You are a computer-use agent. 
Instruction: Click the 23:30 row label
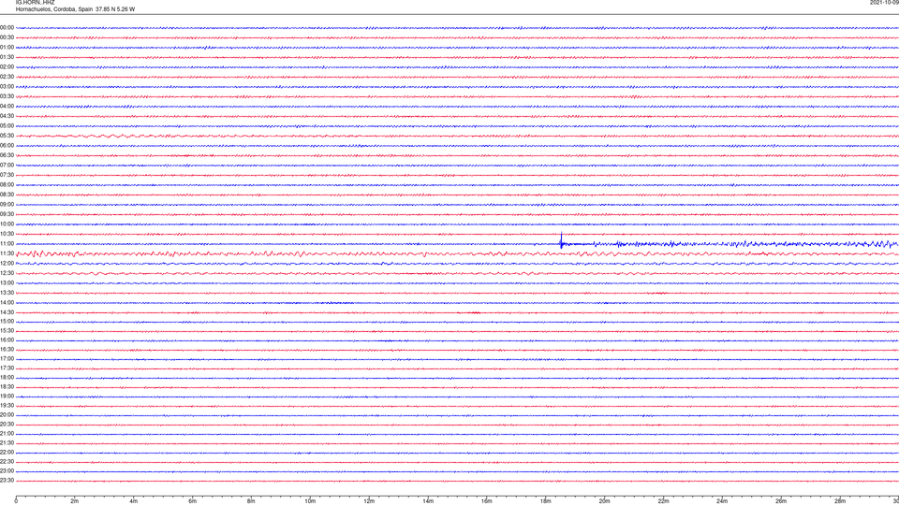pyautogui.click(x=7, y=481)
